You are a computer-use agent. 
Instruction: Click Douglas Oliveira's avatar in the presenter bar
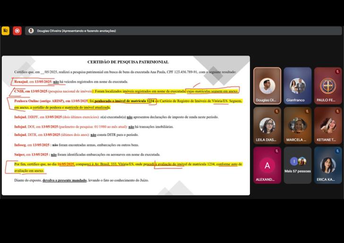(x=31, y=31)
